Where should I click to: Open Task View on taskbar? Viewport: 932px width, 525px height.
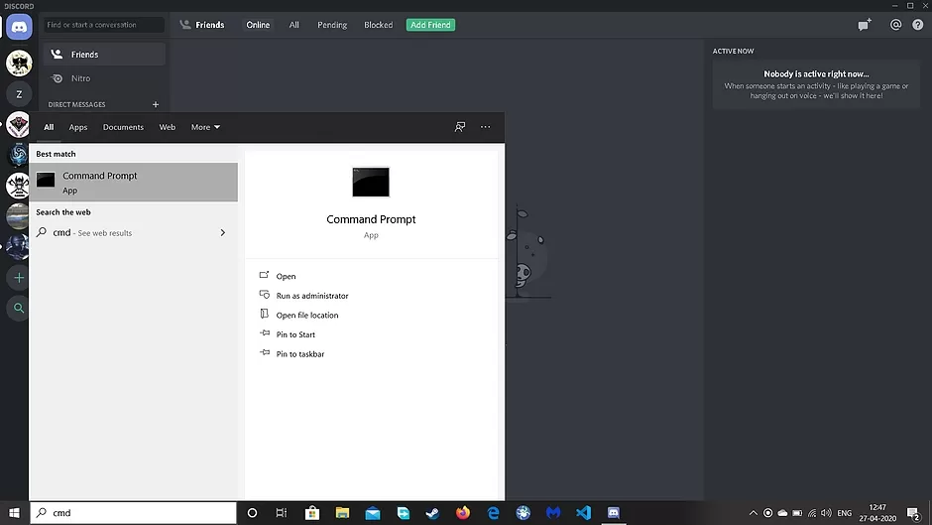282,512
